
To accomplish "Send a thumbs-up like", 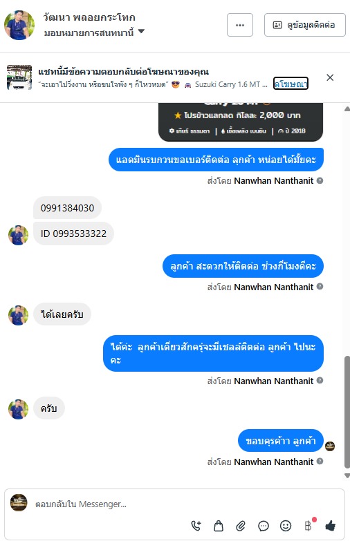I will (331, 526).
